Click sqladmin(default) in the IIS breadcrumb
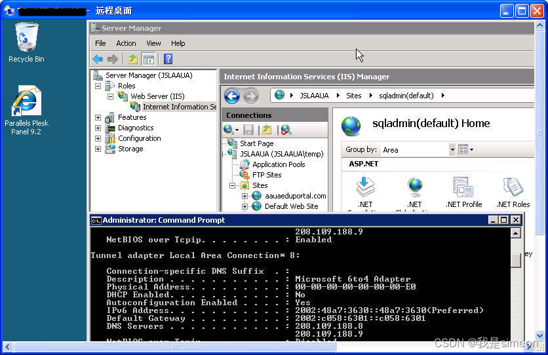The width and height of the screenshot is (548, 355). point(406,96)
